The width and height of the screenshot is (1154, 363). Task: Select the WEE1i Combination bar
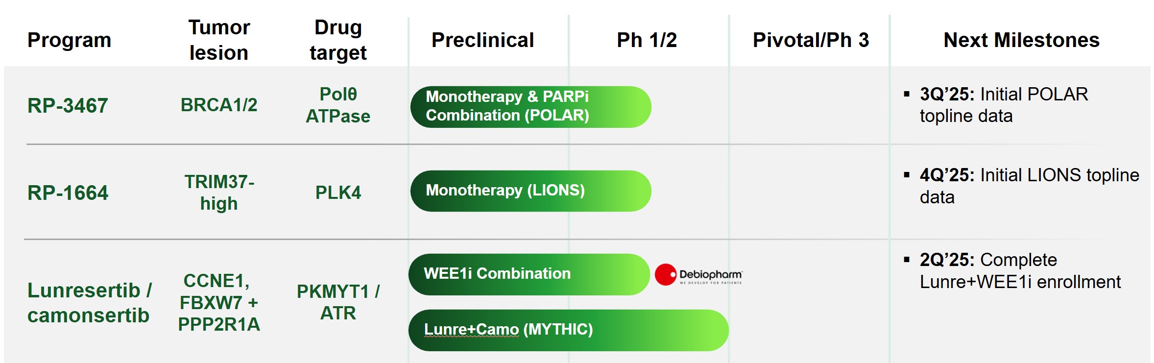[x=529, y=274]
